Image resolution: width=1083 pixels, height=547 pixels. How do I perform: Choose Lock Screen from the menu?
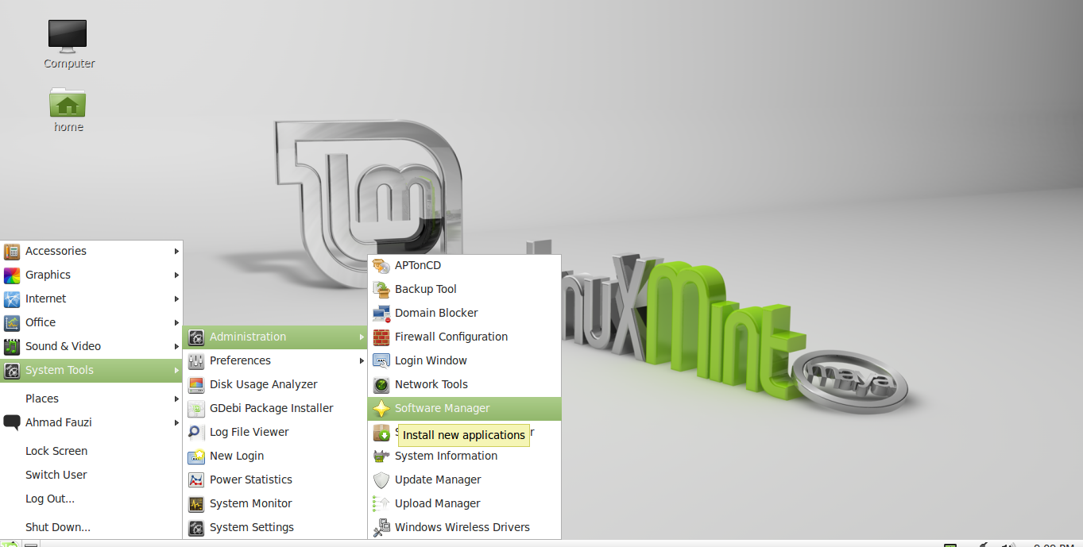(x=56, y=451)
